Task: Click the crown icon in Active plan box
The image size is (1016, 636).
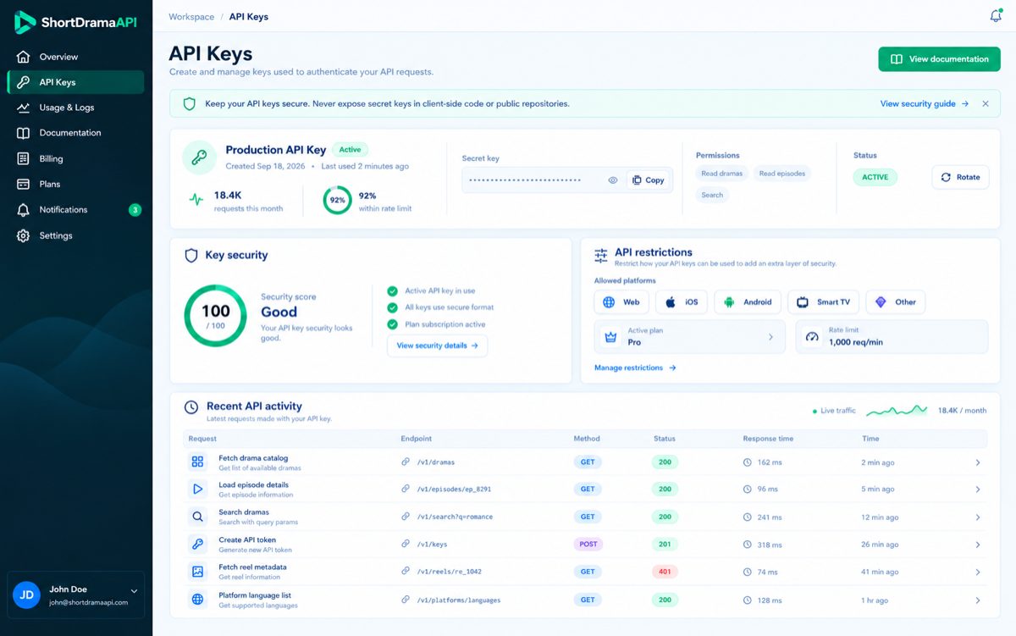Action: (610, 336)
